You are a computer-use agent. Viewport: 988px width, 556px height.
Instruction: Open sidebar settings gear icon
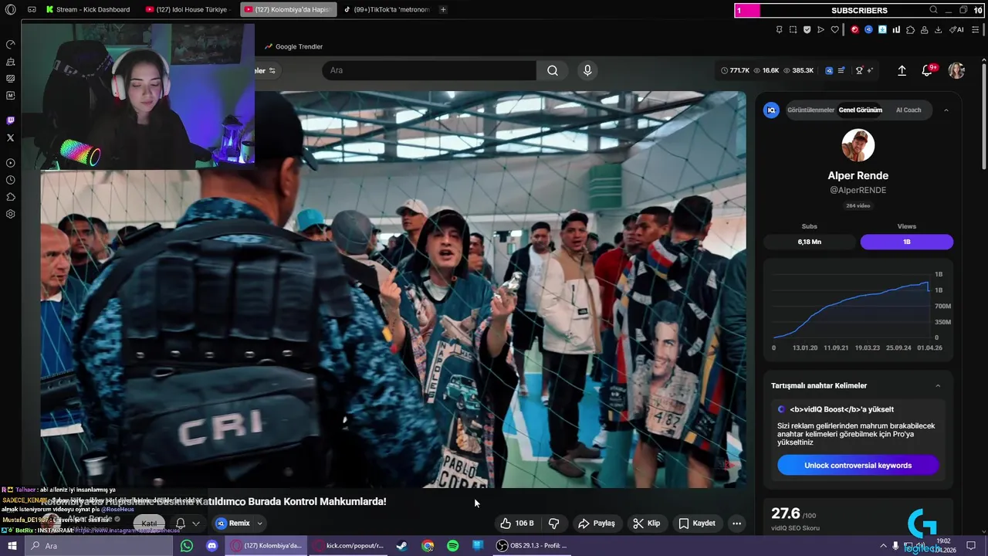[x=11, y=214]
